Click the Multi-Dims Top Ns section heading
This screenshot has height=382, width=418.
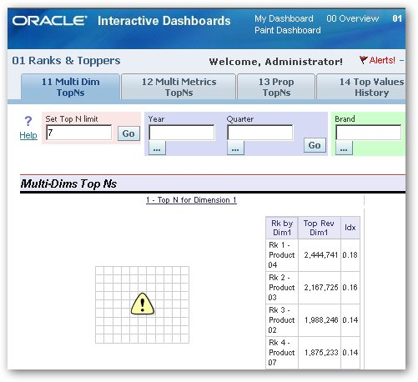coord(68,183)
